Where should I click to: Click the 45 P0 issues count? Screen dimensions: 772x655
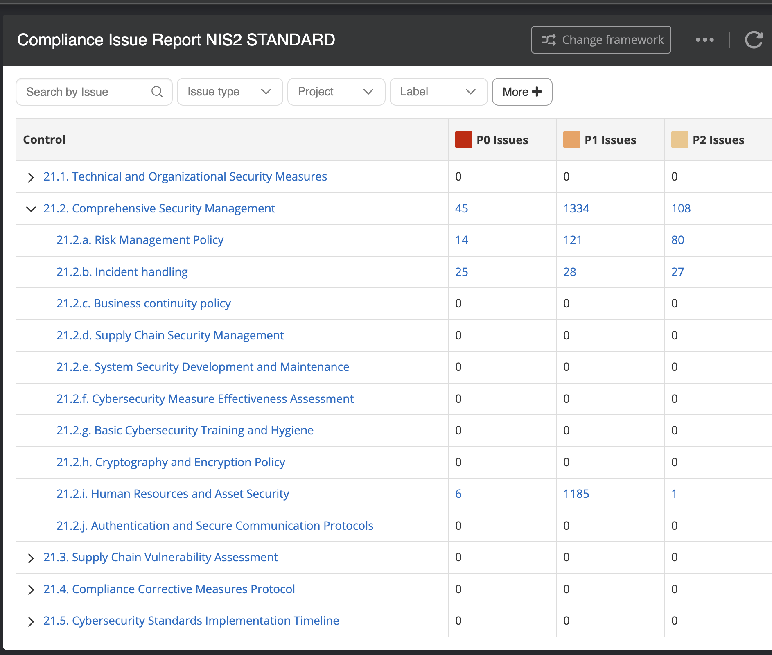point(461,208)
